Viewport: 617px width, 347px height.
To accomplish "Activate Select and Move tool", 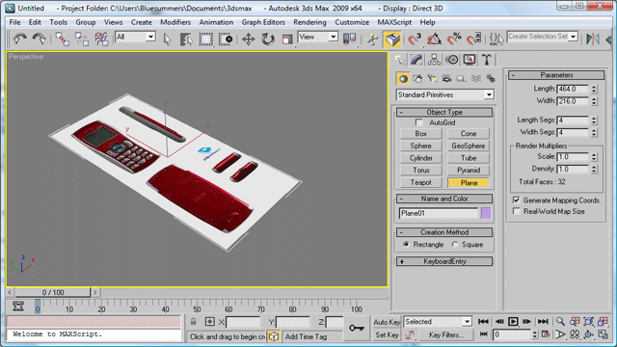I will coord(249,39).
